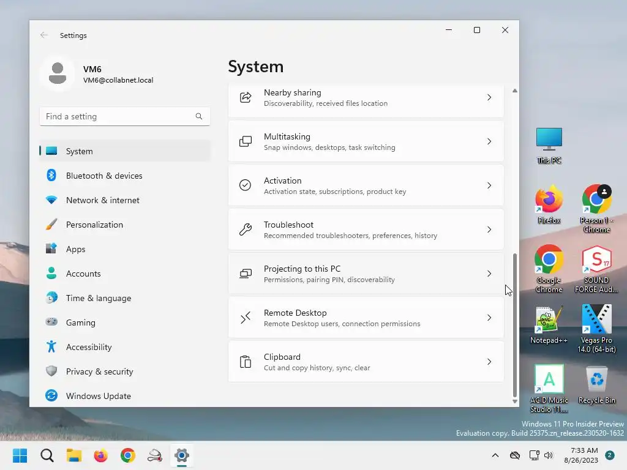Click the vertical scrollbar thumb in System list
This screenshot has height=470, width=627.
pyautogui.click(x=514, y=325)
